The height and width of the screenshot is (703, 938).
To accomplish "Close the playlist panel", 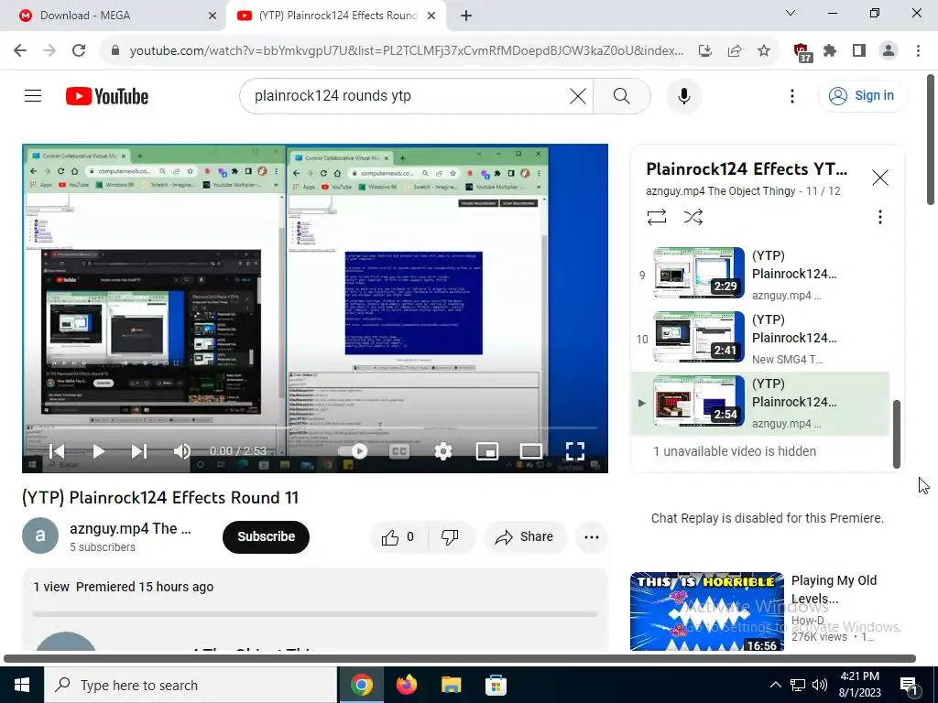I will [880, 178].
